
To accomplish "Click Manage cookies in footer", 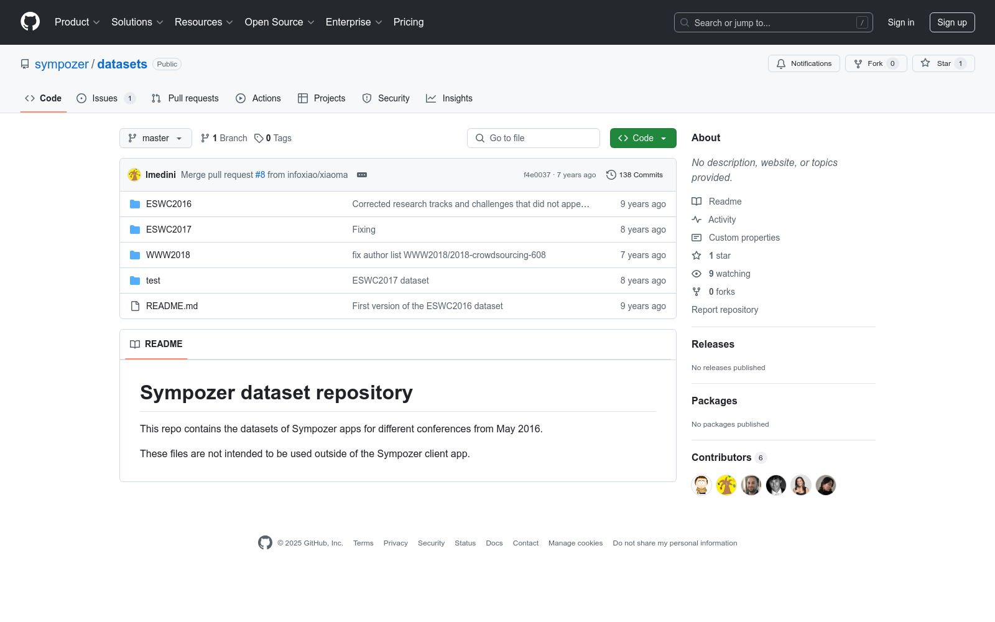I will point(576,543).
